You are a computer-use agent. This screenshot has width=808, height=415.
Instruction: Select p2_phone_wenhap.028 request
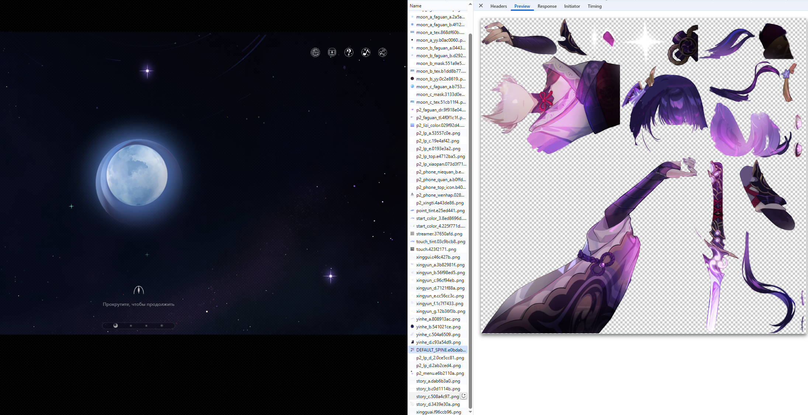click(438, 195)
